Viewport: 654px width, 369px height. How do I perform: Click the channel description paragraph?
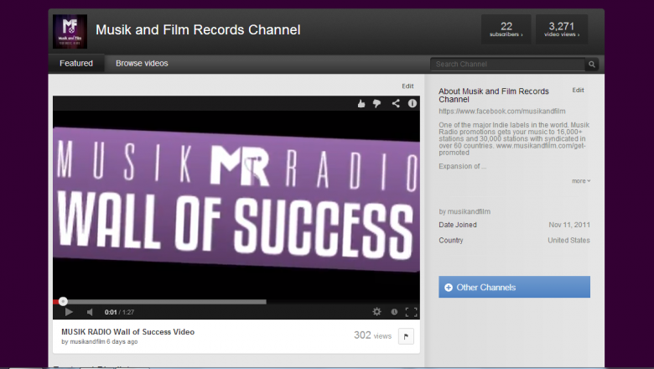(x=514, y=138)
